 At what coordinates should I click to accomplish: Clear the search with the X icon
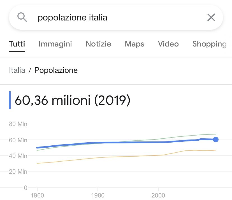(x=211, y=18)
